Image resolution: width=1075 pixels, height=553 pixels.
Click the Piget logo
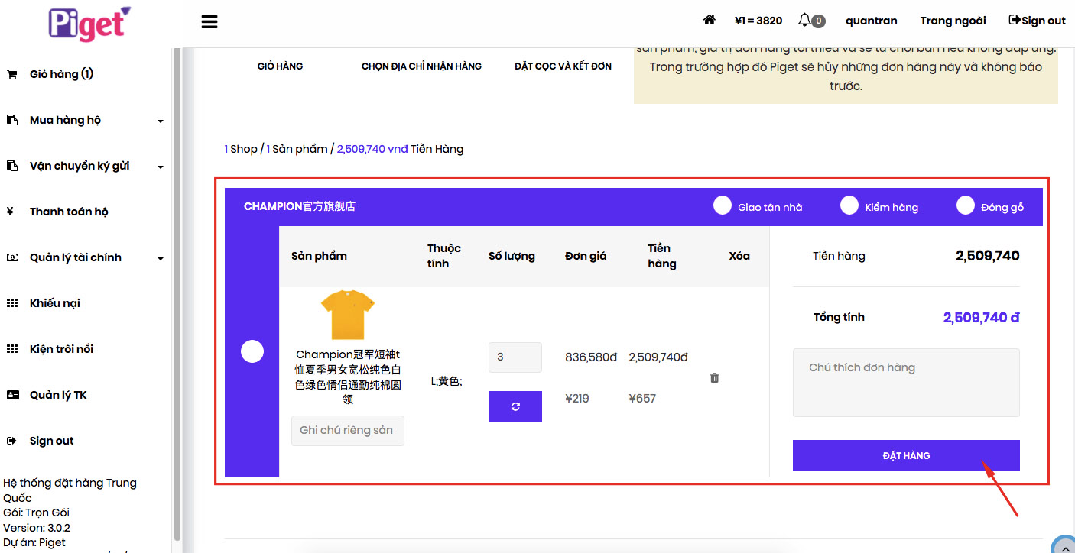pyautogui.click(x=89, y=23)
